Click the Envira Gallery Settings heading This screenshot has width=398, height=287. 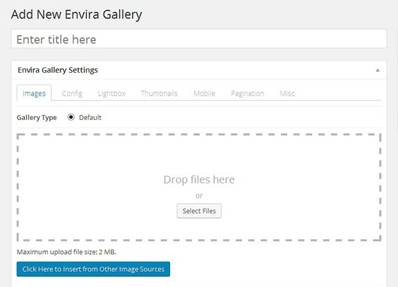58,70
